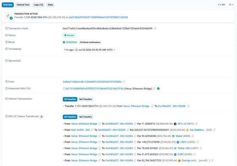Click the Internal Transactions help icon
237x166 pixels.
(x=6, y=99)
